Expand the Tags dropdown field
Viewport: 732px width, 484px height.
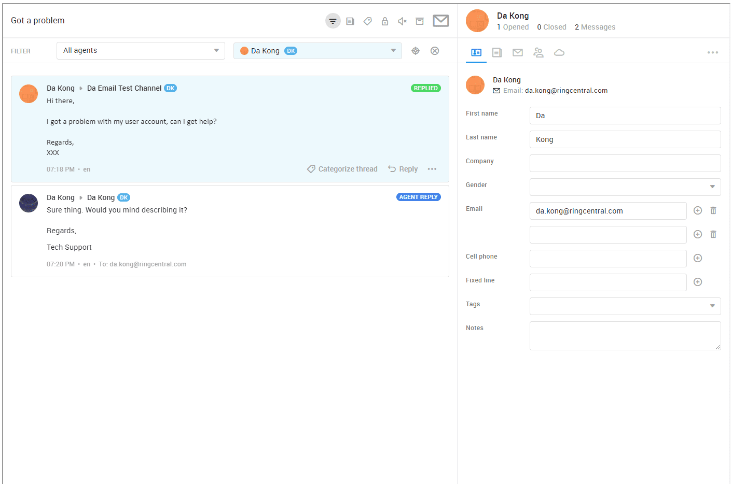pyautogui.click(x=625, y=306)
